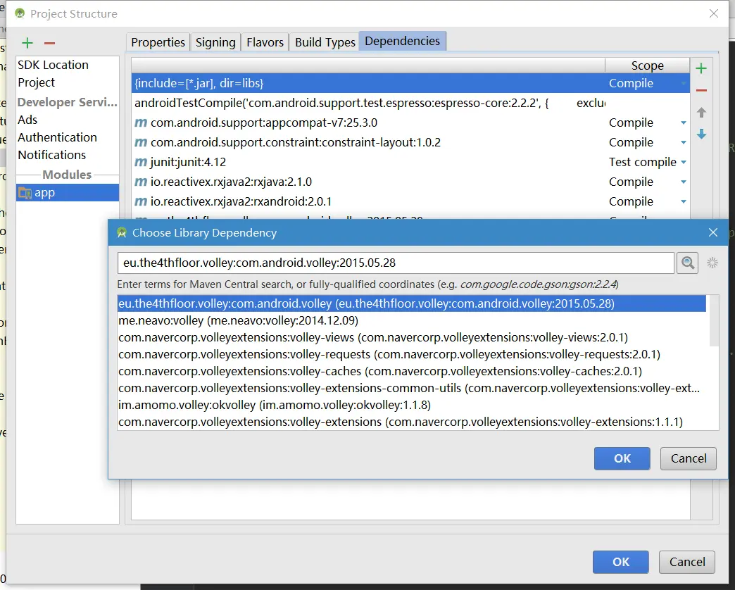Click the Maven icon beside rxandroid:2.0.1
Viewport: 735px width, 590px height.
(141, 201)
